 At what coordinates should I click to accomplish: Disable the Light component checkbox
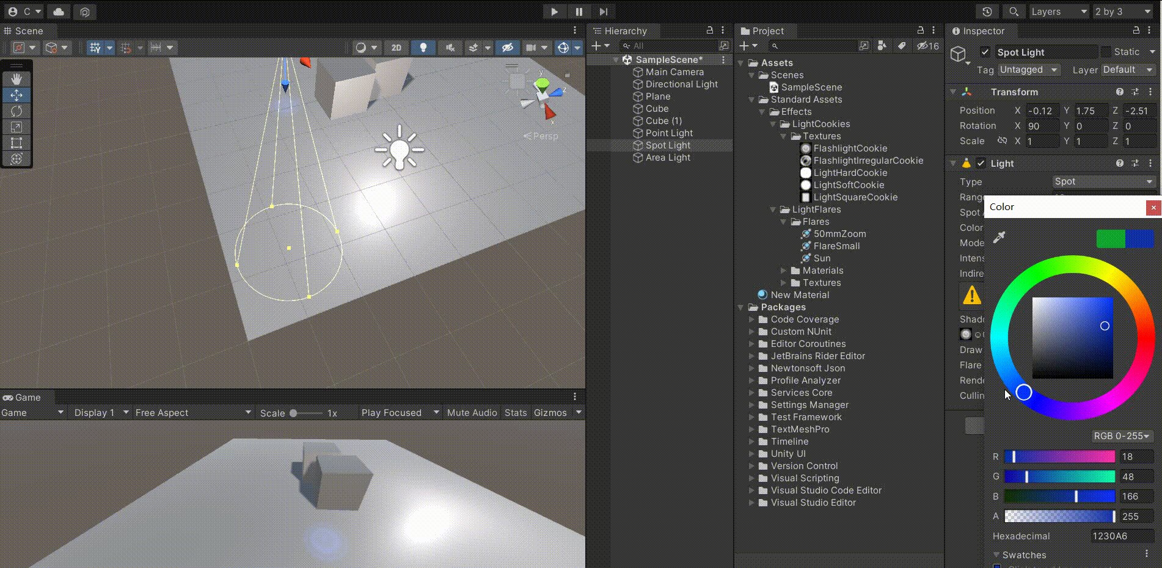click(x=982, y=163)
